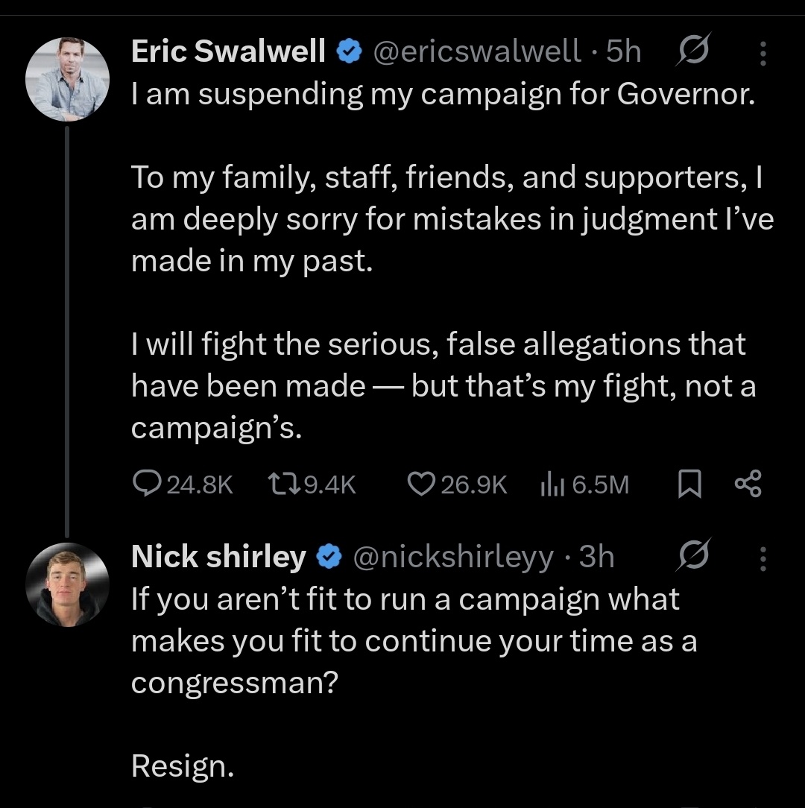The height and width of the screenshot is (808, 805).
Task: Visit the @nickshirleyy handle
Action: 453,557
